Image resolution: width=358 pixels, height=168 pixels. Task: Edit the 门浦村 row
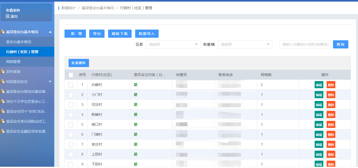(319, 134)
